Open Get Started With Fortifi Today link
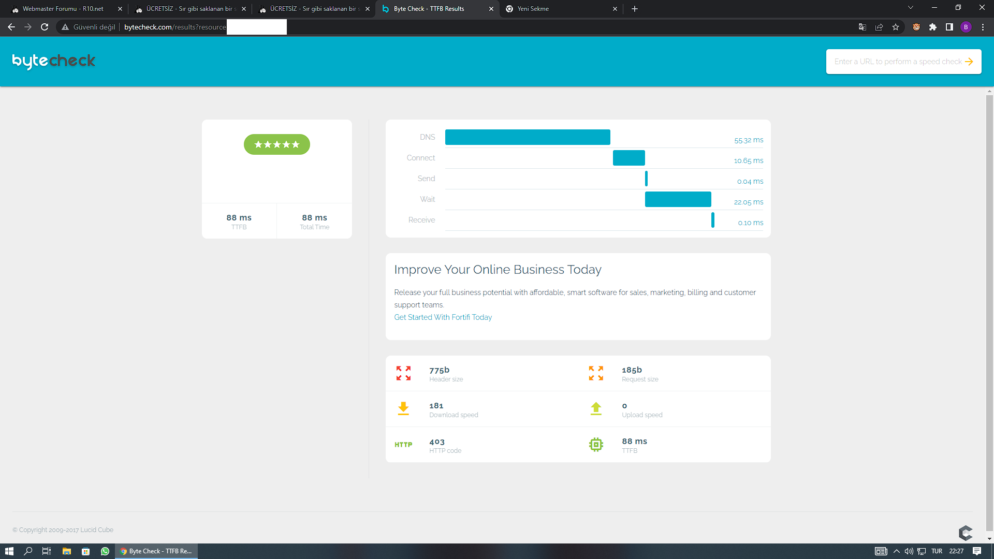This screenshot has width=994, height=559. (443, 317)
